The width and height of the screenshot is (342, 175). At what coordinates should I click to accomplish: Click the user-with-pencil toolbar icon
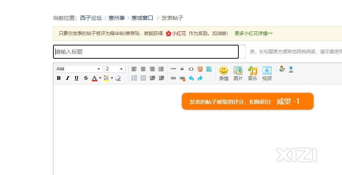(282, 69)
